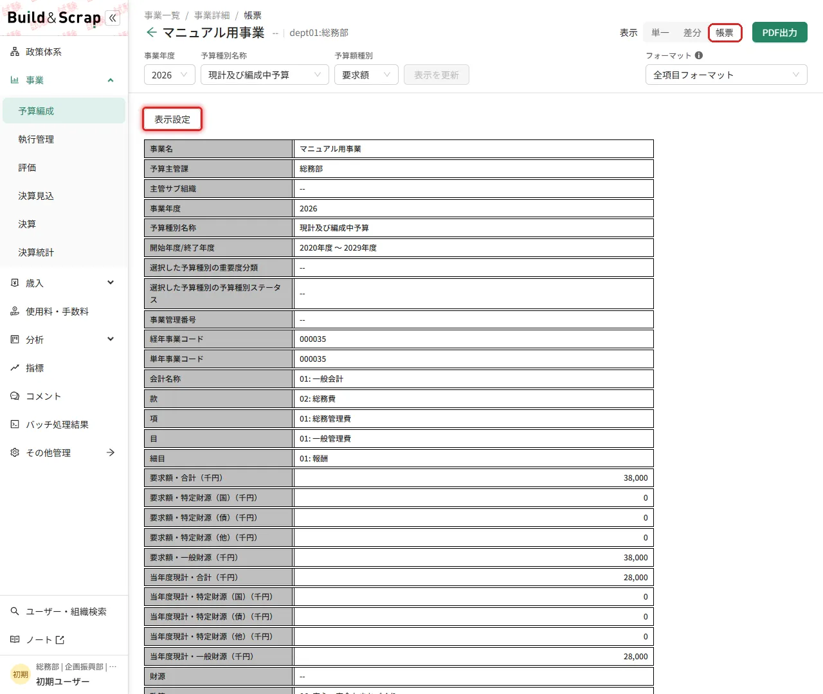823x694 pixels.
Task: Click the 初期 user avatar
Action: [x=21, y=674]
